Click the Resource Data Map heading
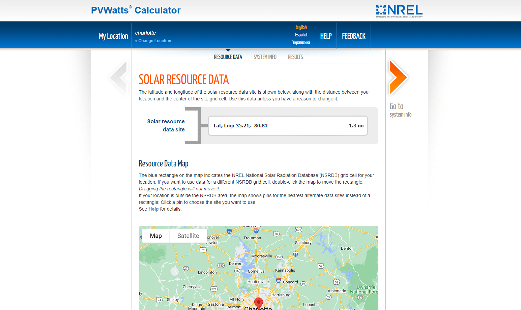Image resolution: width=521 pixels, height=310 pixels. click(164, 163)
